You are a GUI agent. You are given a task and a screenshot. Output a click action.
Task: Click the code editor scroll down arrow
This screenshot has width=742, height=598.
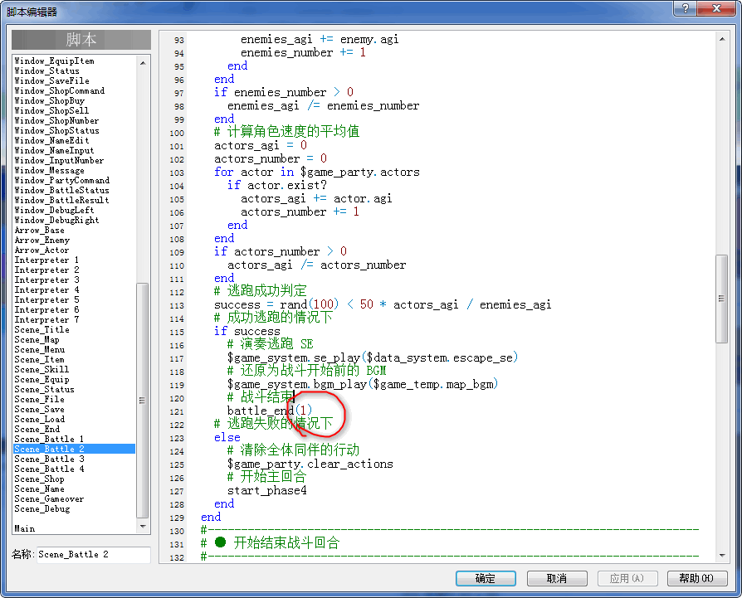(722, 555)
